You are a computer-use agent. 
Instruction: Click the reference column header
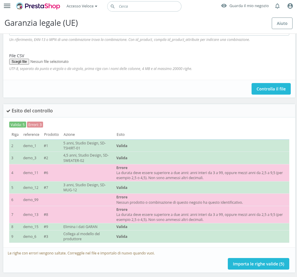31,134
